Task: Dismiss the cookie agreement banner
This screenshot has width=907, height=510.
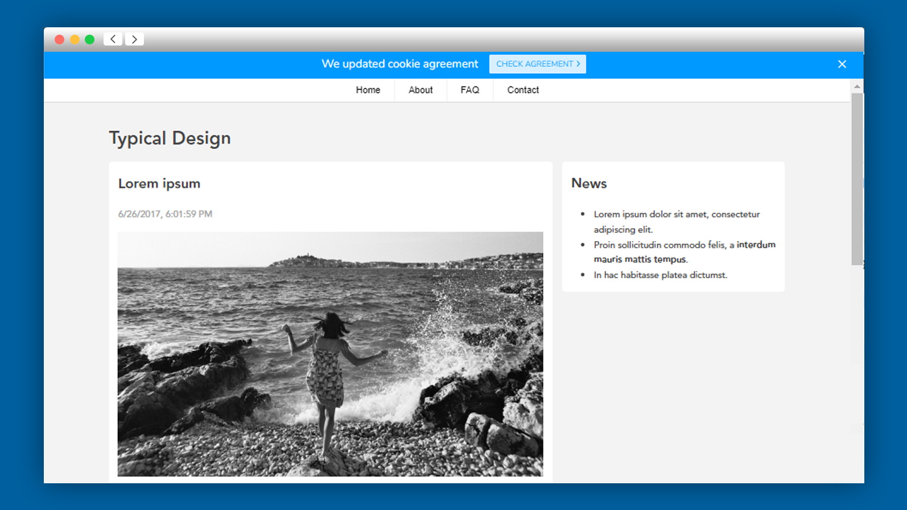Action: point(842,64)
